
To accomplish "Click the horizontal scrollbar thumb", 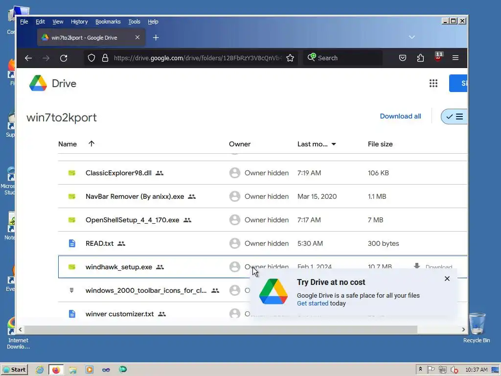I will pos(221,329).
